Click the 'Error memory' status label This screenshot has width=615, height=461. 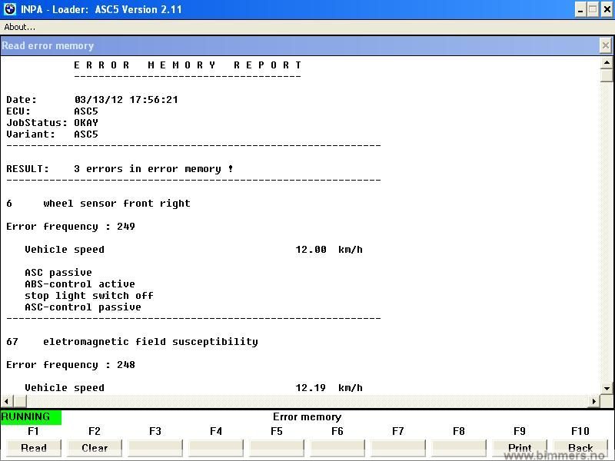(x=307, y=416)
